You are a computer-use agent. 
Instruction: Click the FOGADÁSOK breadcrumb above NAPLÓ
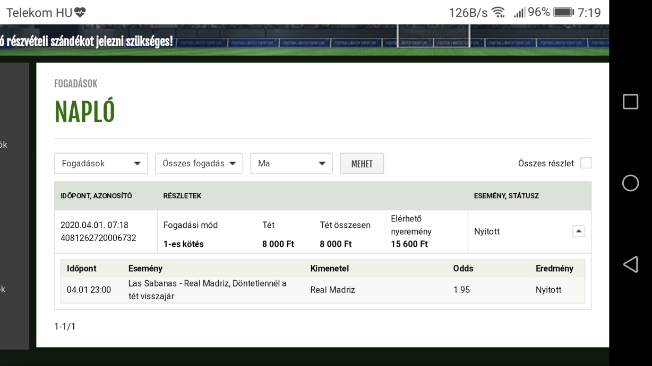76,83
